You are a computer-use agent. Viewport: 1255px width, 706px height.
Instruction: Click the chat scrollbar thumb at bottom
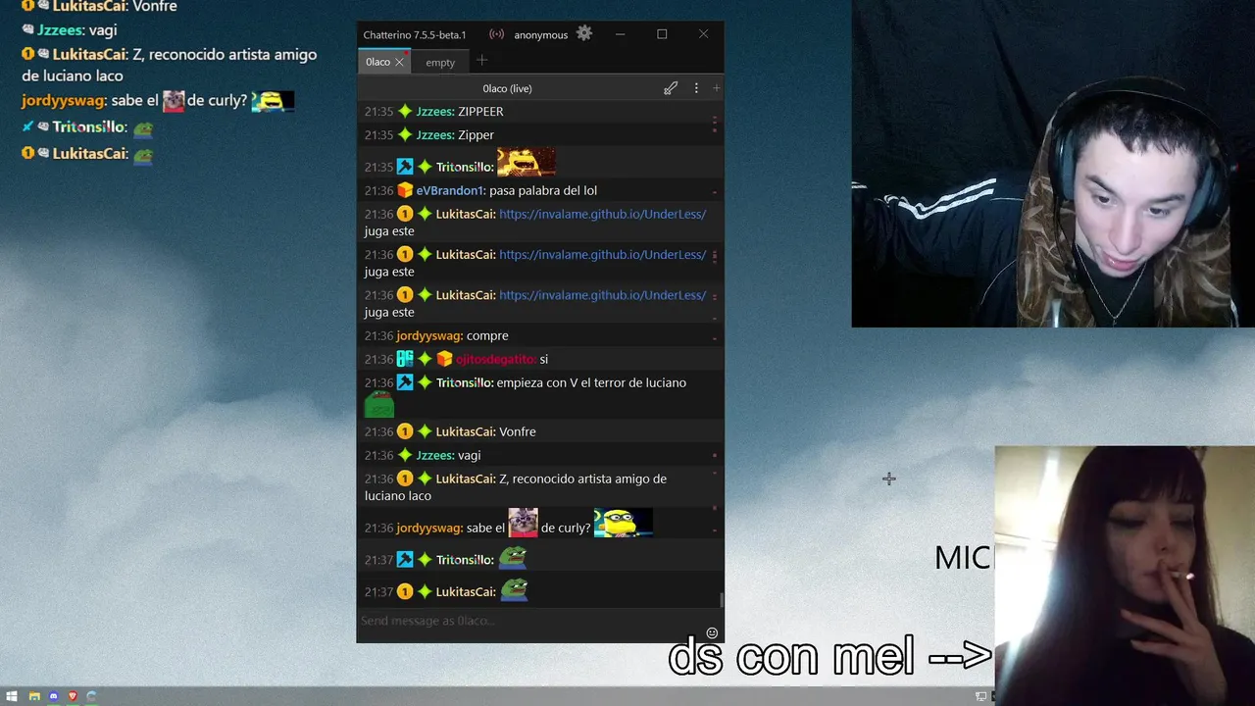(x=722, y=600)
